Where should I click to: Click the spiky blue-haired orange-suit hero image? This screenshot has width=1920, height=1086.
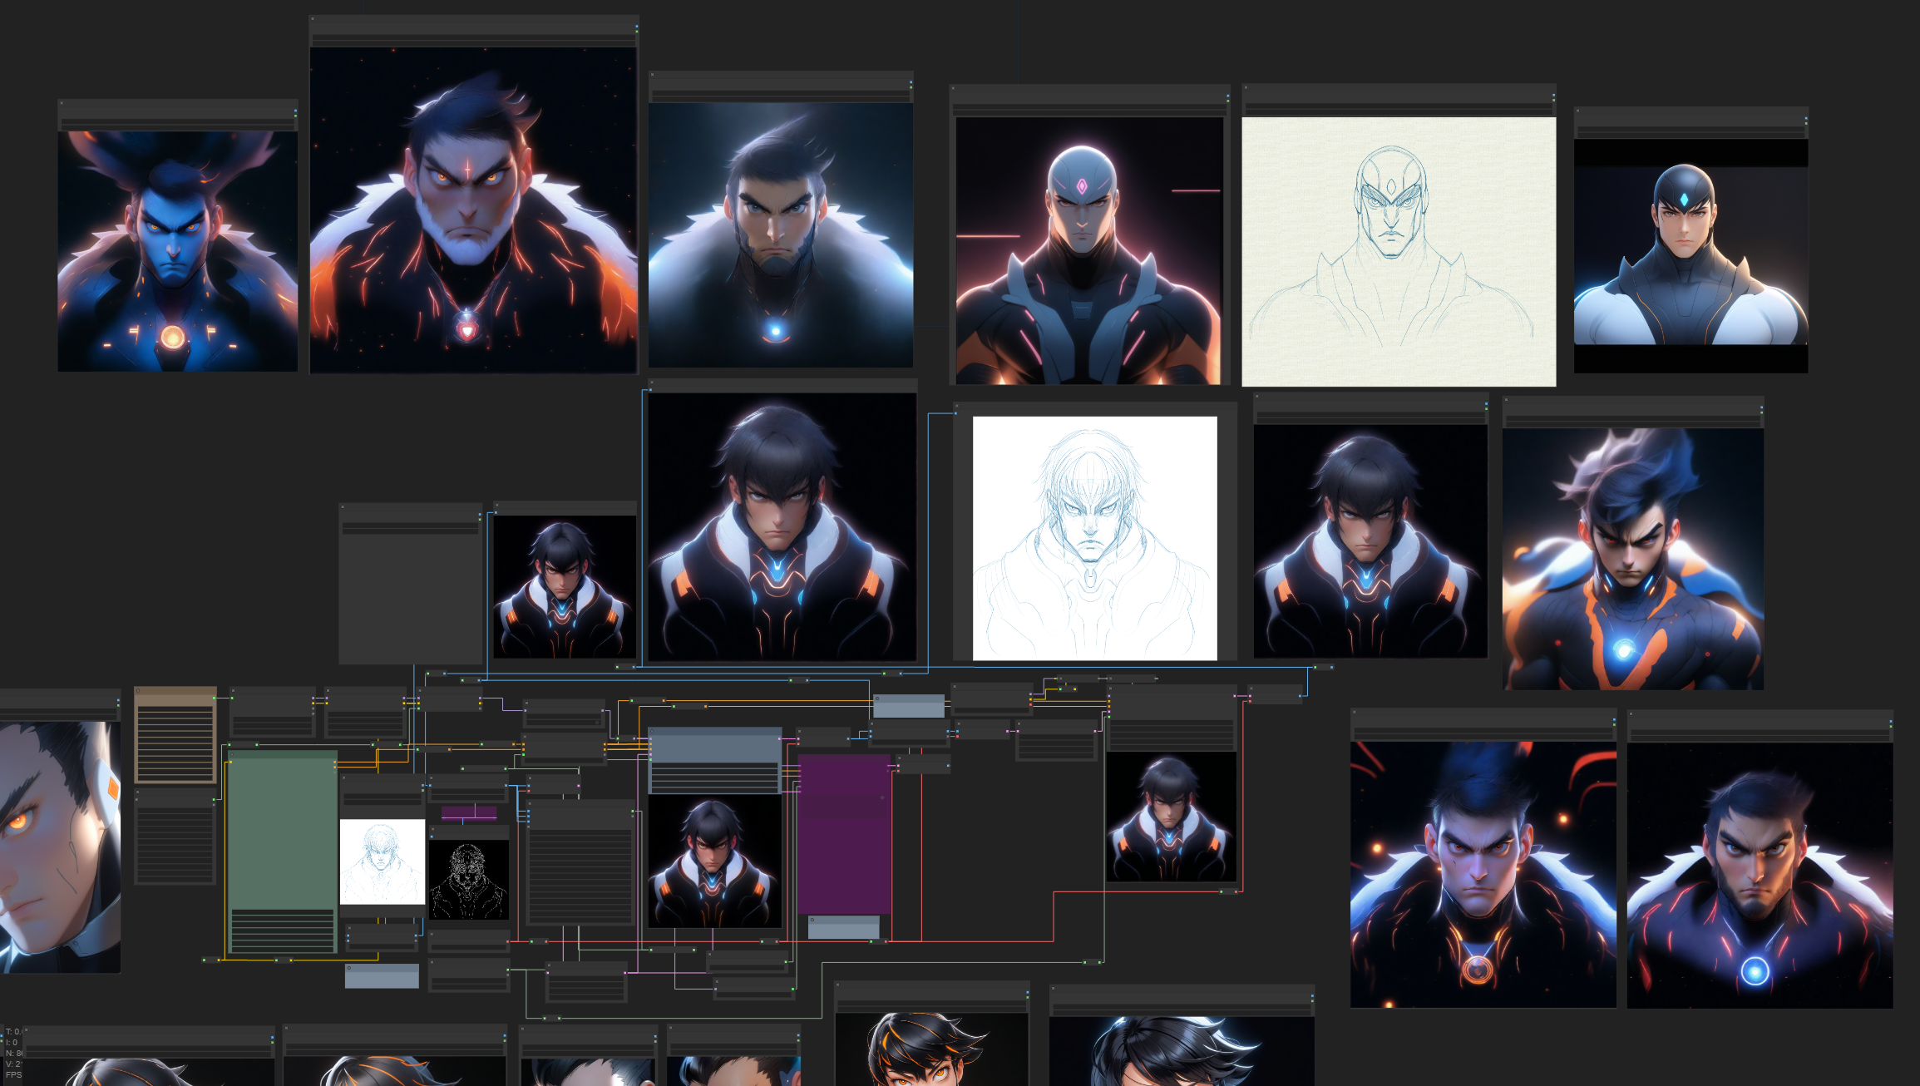[x=1632, y=559]
